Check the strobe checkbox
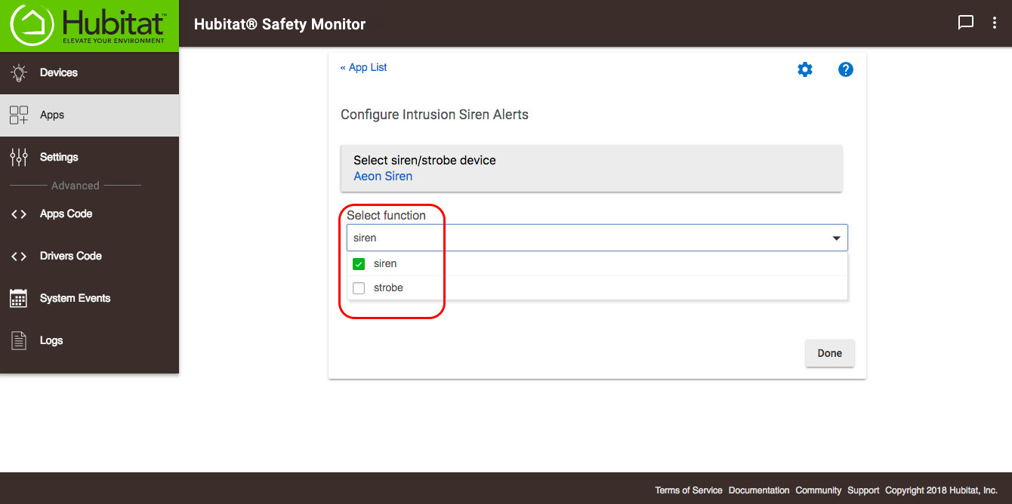1012x504 pixels. (x=359, y=288)
